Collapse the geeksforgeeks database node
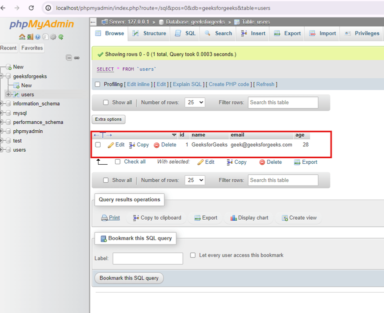 click(1, 76)
